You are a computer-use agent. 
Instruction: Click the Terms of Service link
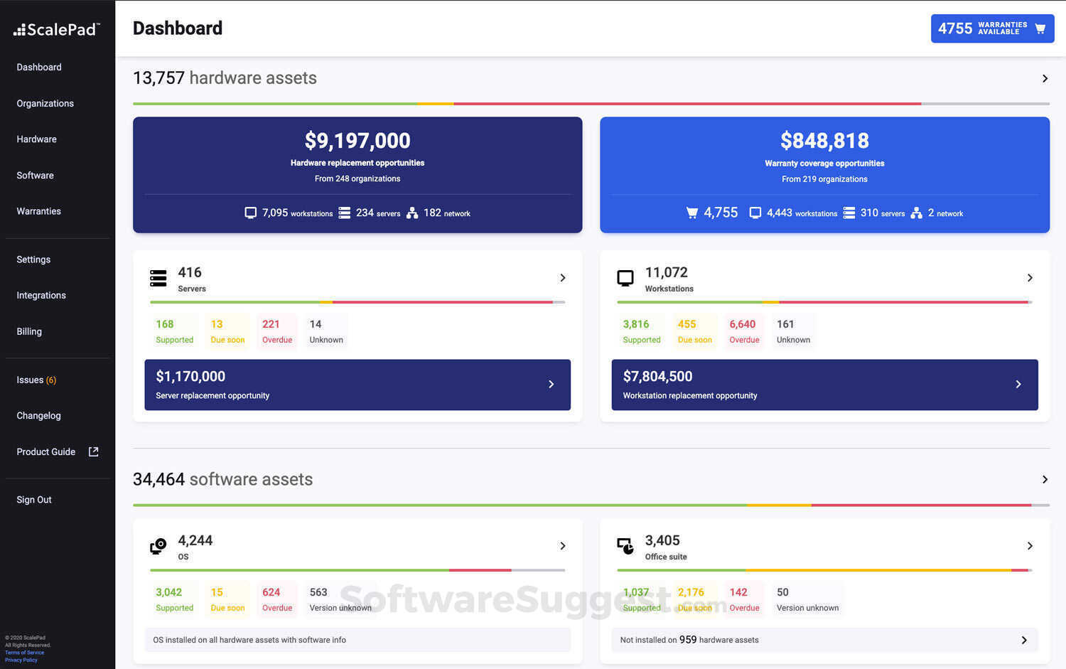[x=24, y=652]
